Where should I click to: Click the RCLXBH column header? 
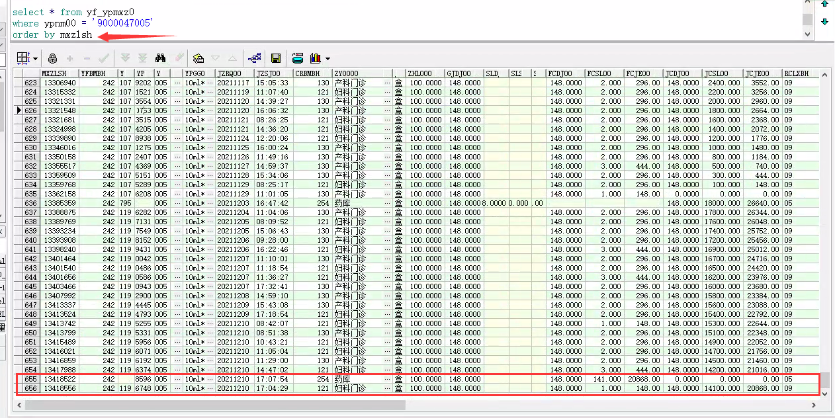801,73
